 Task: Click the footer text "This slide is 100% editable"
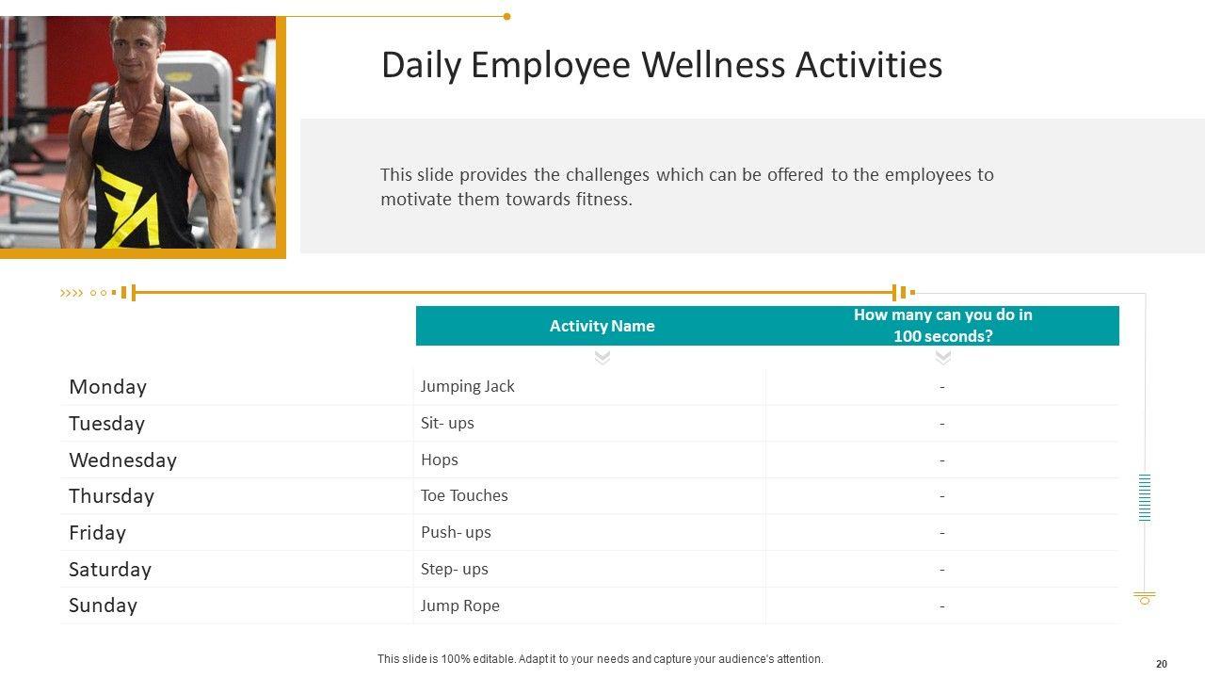(x=600, y=659)
